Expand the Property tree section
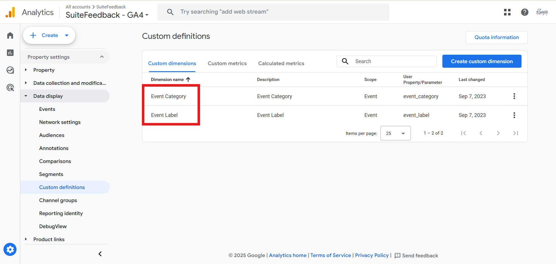 click(26, 70)
